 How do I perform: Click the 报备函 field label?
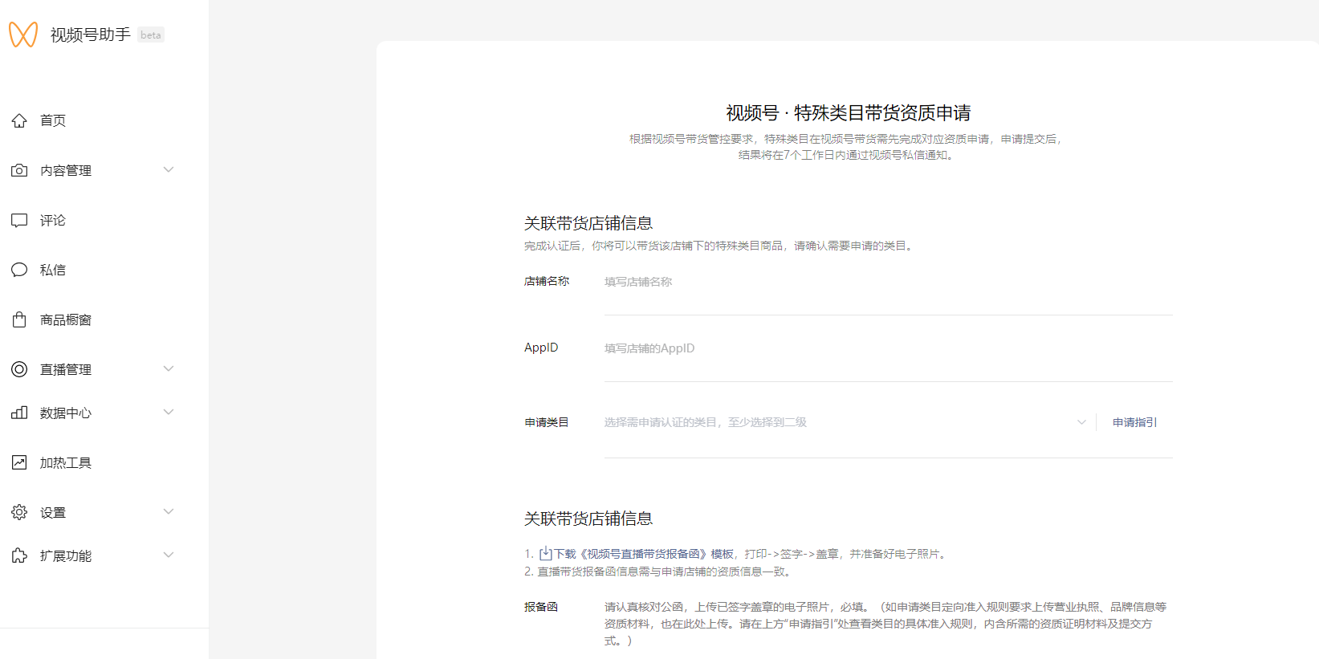(x=541, y=607)
